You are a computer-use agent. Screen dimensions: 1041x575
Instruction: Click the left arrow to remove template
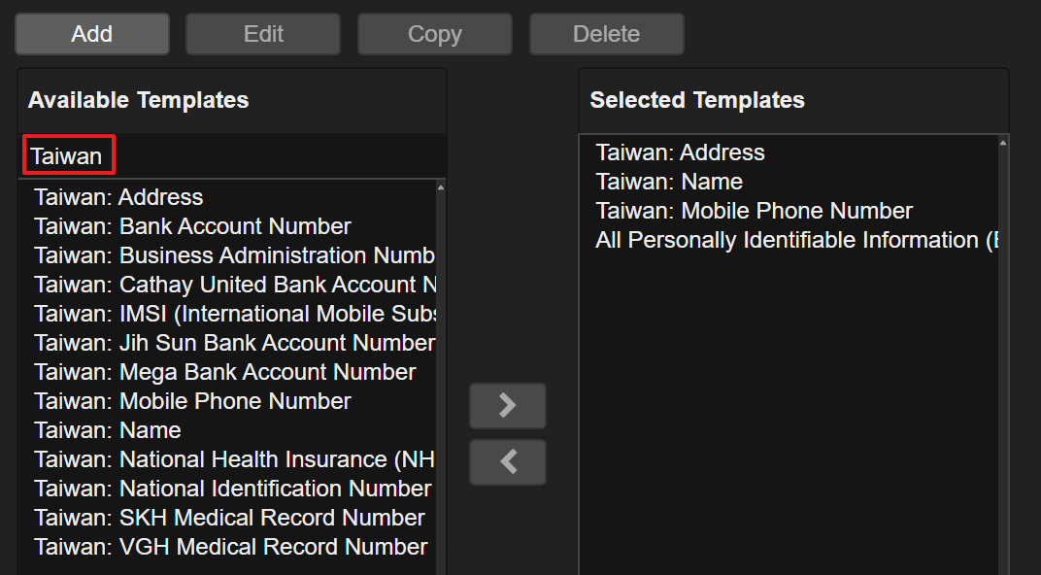[x=507, y=462]
